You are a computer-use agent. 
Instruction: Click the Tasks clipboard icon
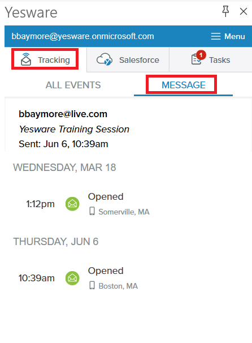[196, 59]
